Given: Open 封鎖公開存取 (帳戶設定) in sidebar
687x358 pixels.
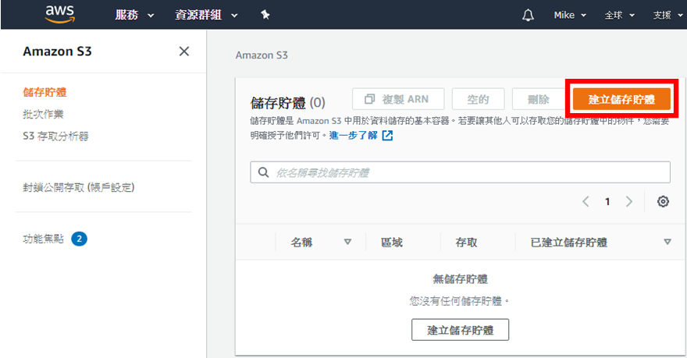Looking at the screenshot, I should (x=78, y=187).
